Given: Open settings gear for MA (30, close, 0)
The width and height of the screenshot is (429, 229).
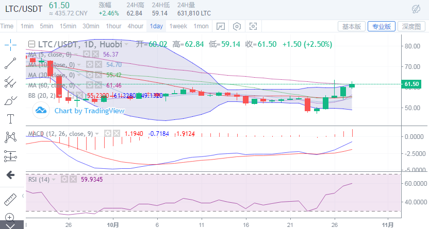Looking at the screenshot, I should coord(90,75).
